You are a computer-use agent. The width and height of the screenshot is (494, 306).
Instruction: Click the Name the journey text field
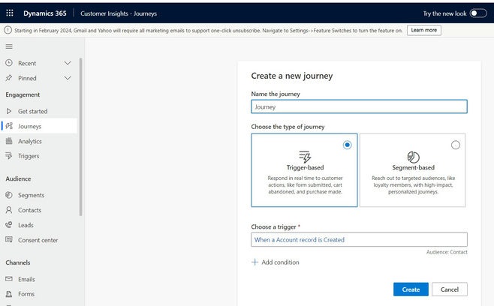tap(359, 106)
